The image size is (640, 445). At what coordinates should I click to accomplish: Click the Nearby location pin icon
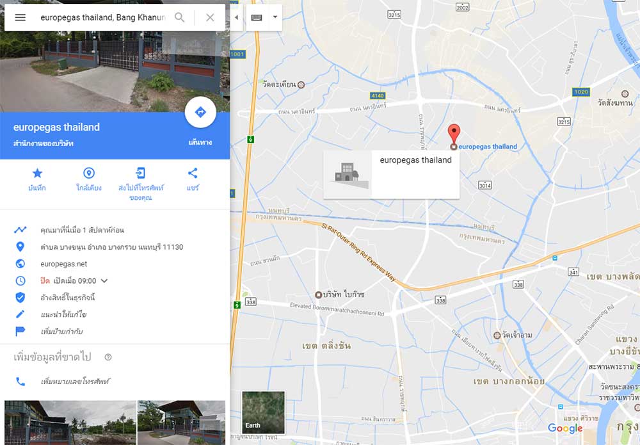(x=89, y=173)
